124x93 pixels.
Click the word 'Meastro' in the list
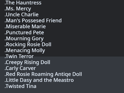(x=64, y=80)
